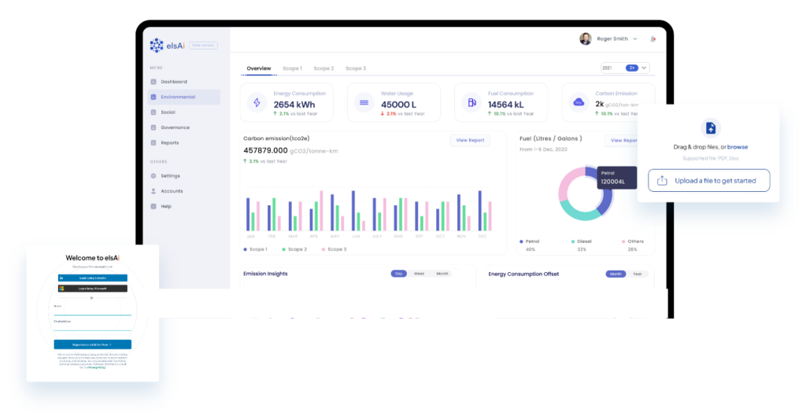Switch Emission Insights to Week view
Image resolution: width=806 pixels, height=420 pixels.
(x=419, y=274)
